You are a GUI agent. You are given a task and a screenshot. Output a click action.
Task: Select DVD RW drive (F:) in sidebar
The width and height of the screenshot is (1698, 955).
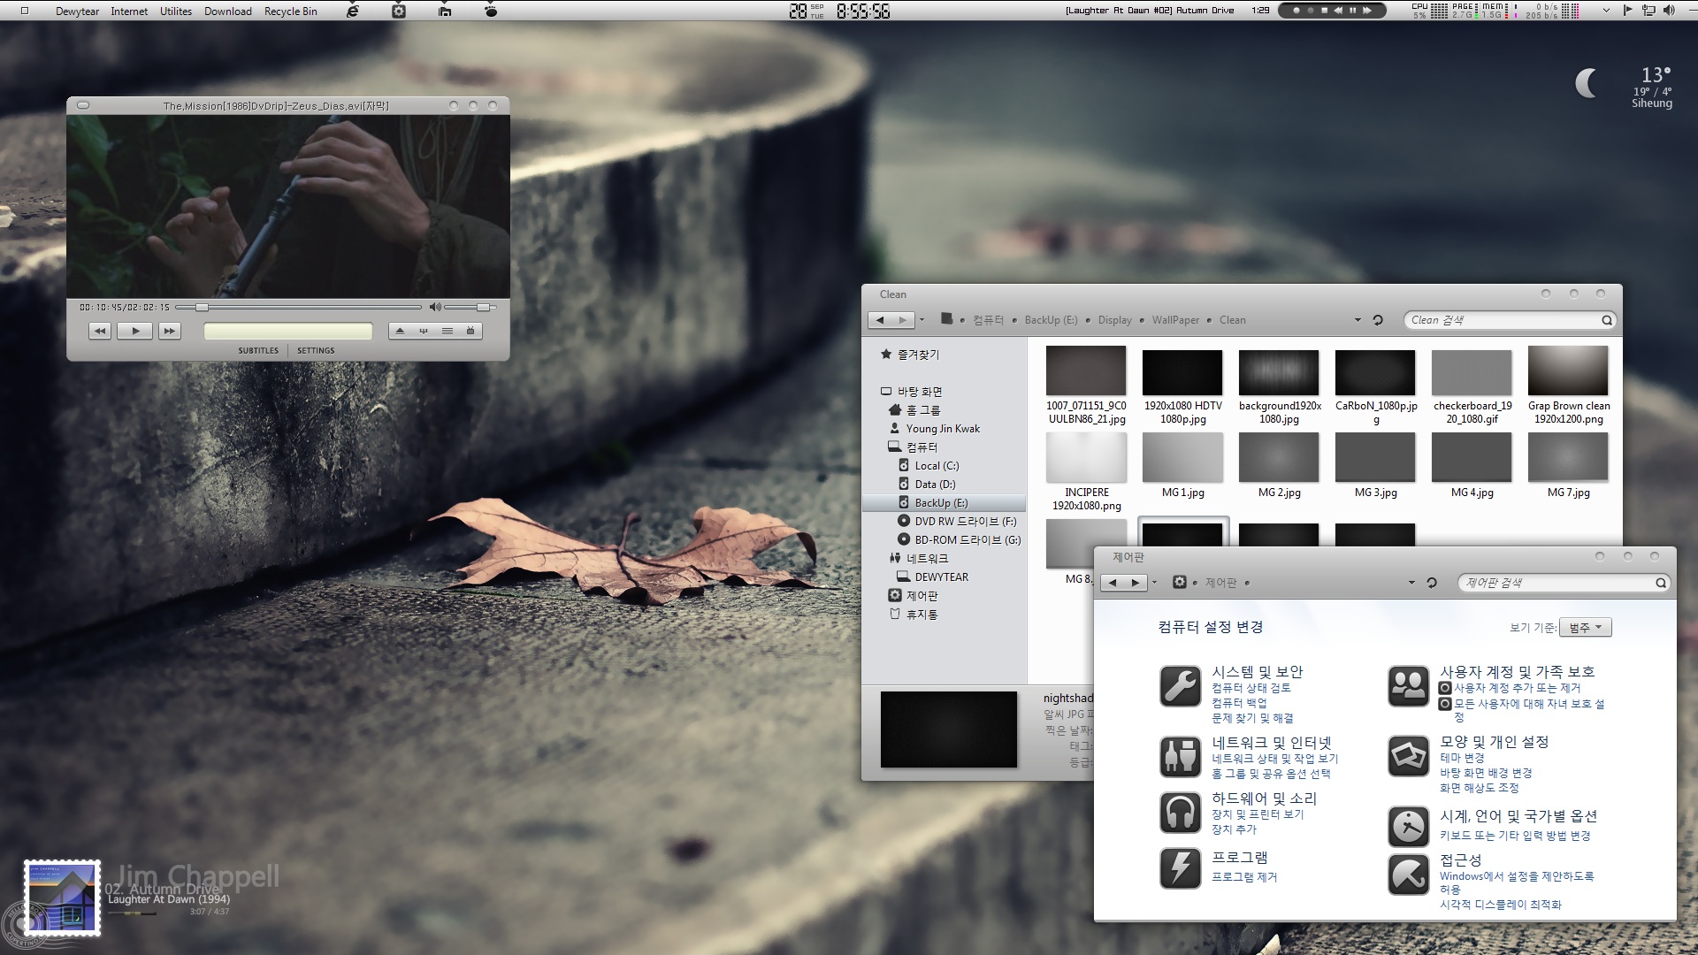[x=965, y=522]
